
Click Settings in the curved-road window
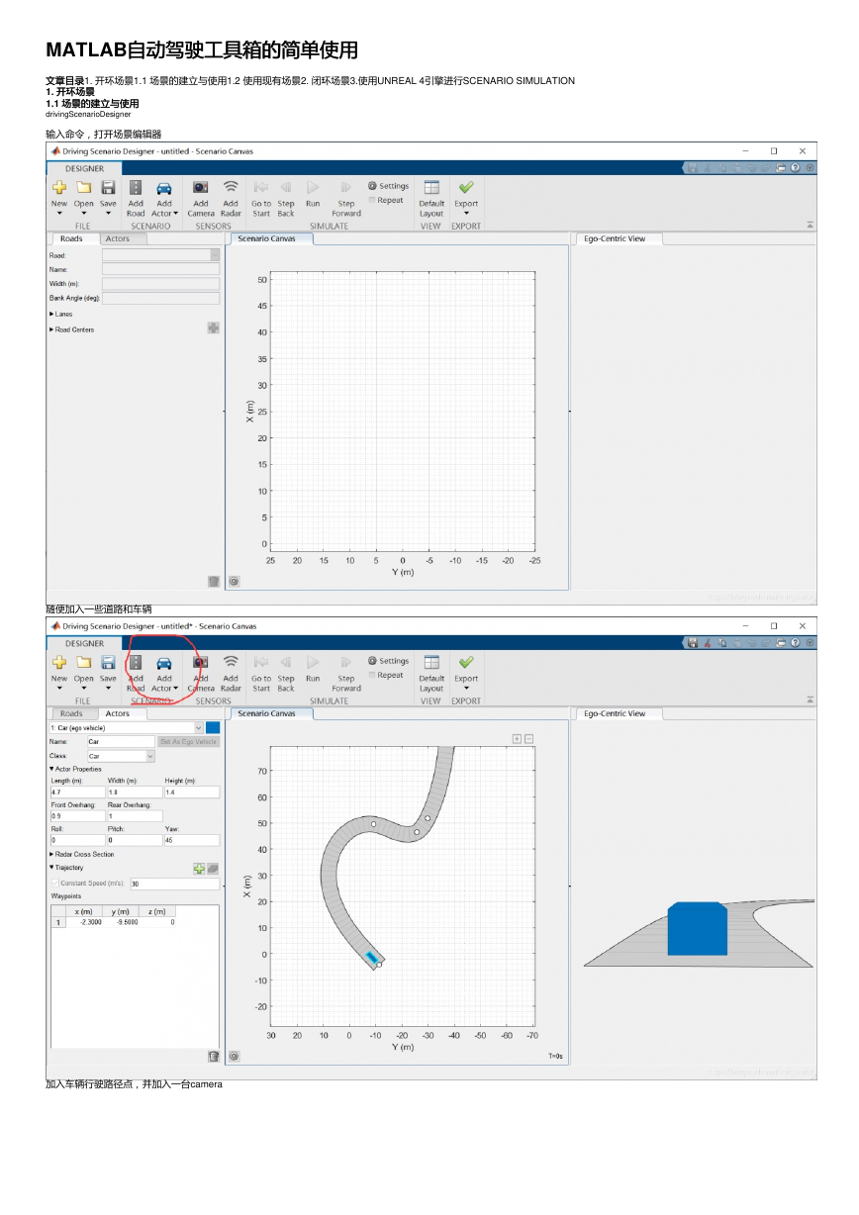click(388, 661)
